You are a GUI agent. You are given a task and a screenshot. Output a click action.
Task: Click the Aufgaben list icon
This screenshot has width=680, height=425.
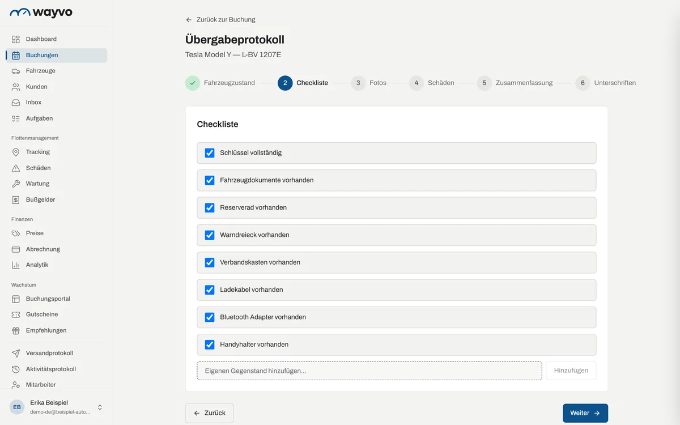tap(16, 118)
